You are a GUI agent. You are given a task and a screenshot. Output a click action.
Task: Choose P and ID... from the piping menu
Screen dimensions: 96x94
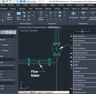pos(78,45)
